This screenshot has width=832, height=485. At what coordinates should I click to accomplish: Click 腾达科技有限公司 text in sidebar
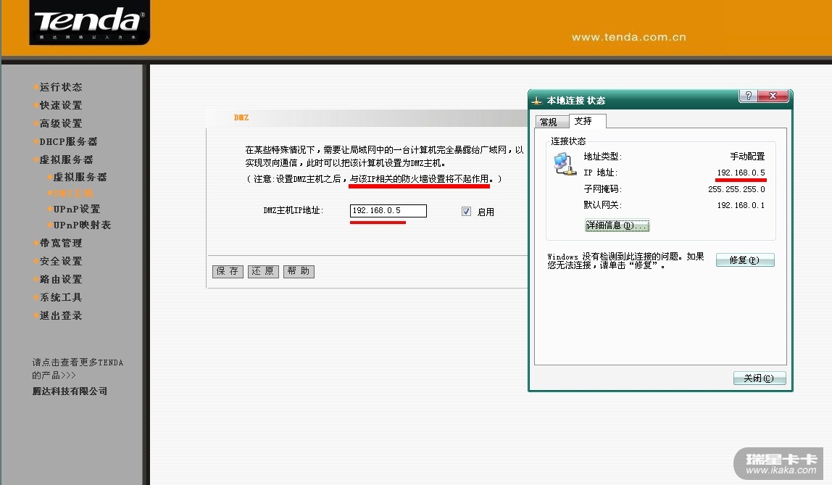point(70,391)
